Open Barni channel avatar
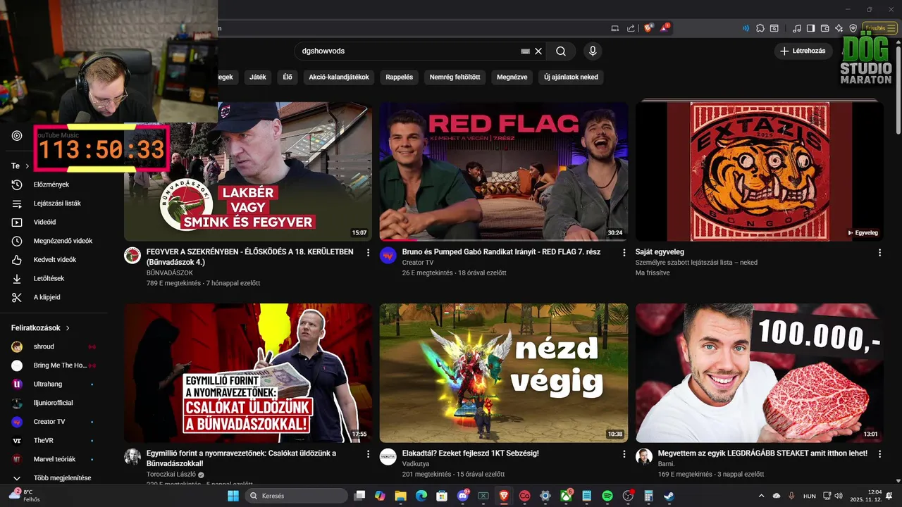This screenshot has height=507, width=902. click(x=644, y=456)
